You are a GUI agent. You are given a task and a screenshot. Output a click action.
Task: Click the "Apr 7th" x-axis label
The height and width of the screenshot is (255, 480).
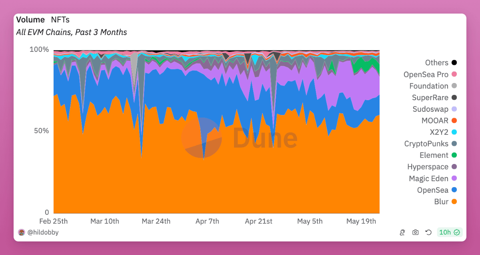pos(208,221)
